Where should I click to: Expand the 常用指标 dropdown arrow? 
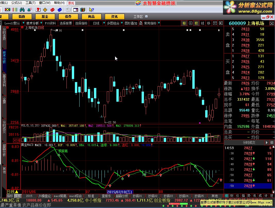[159, 23]
